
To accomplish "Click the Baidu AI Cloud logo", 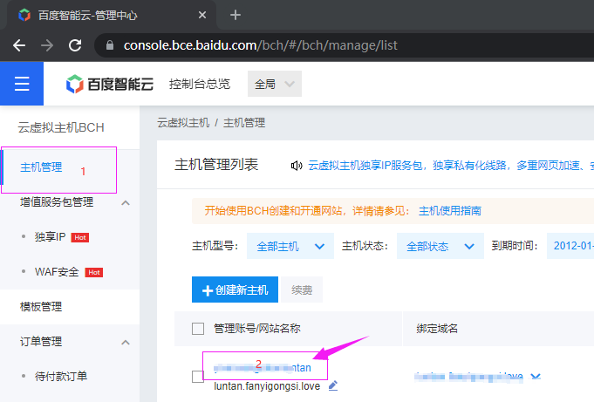I will [110, 85].
